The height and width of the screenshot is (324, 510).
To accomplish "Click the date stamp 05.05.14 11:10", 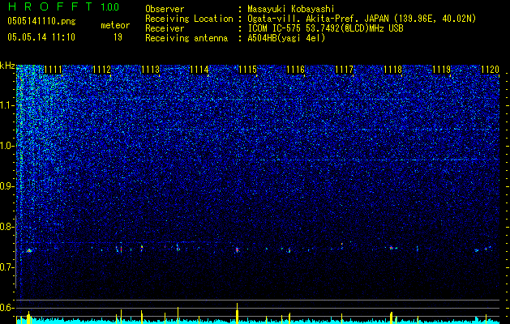I will 41,37.
